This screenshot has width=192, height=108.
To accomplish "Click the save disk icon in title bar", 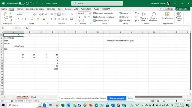I will [x=27, y=3].
